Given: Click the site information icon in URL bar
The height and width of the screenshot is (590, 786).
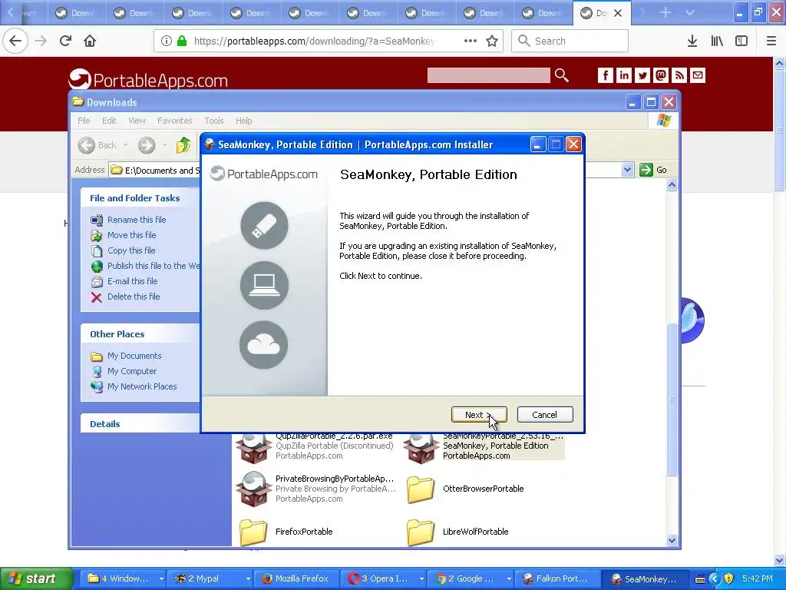Looking at the screenshot, I should tap(167, 41).
